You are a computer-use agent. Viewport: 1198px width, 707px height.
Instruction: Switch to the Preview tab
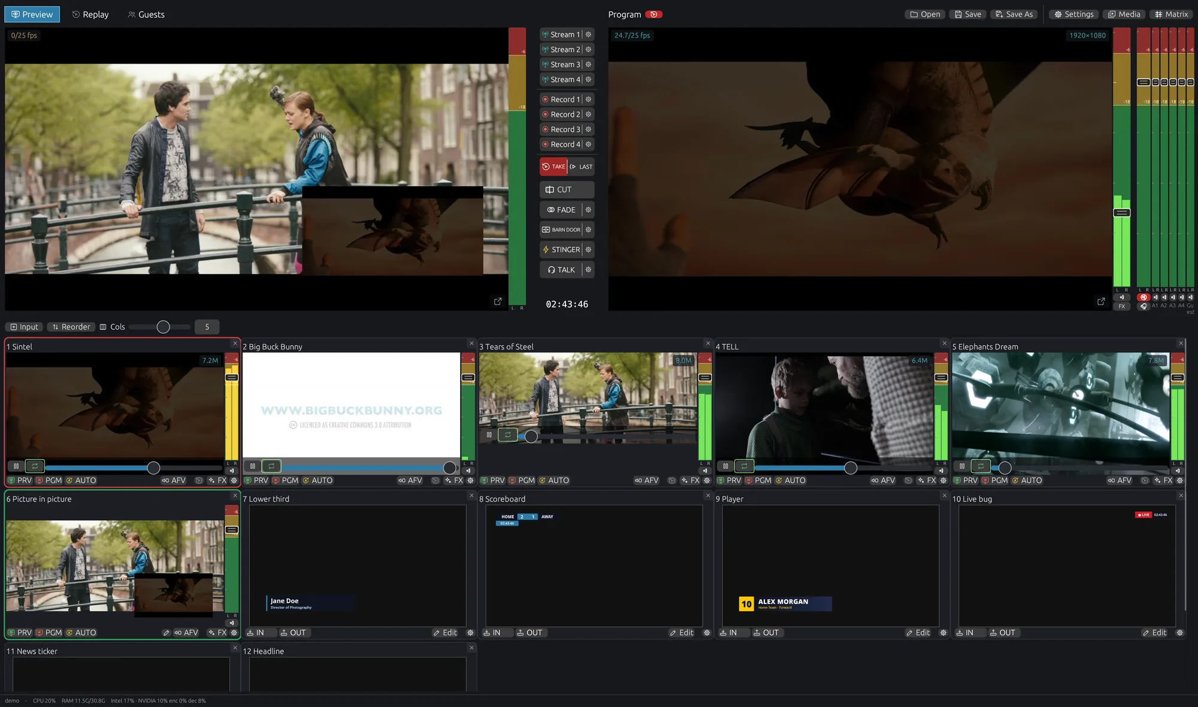32,14
